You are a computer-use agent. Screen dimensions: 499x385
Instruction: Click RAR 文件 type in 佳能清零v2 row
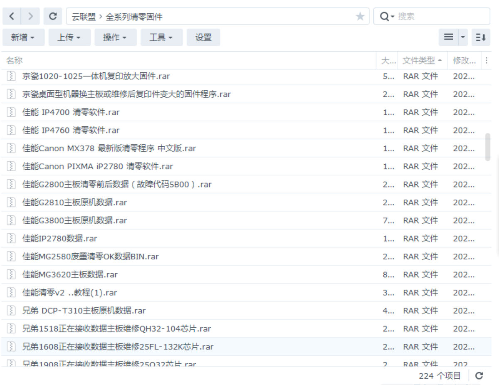pos(420,293)
